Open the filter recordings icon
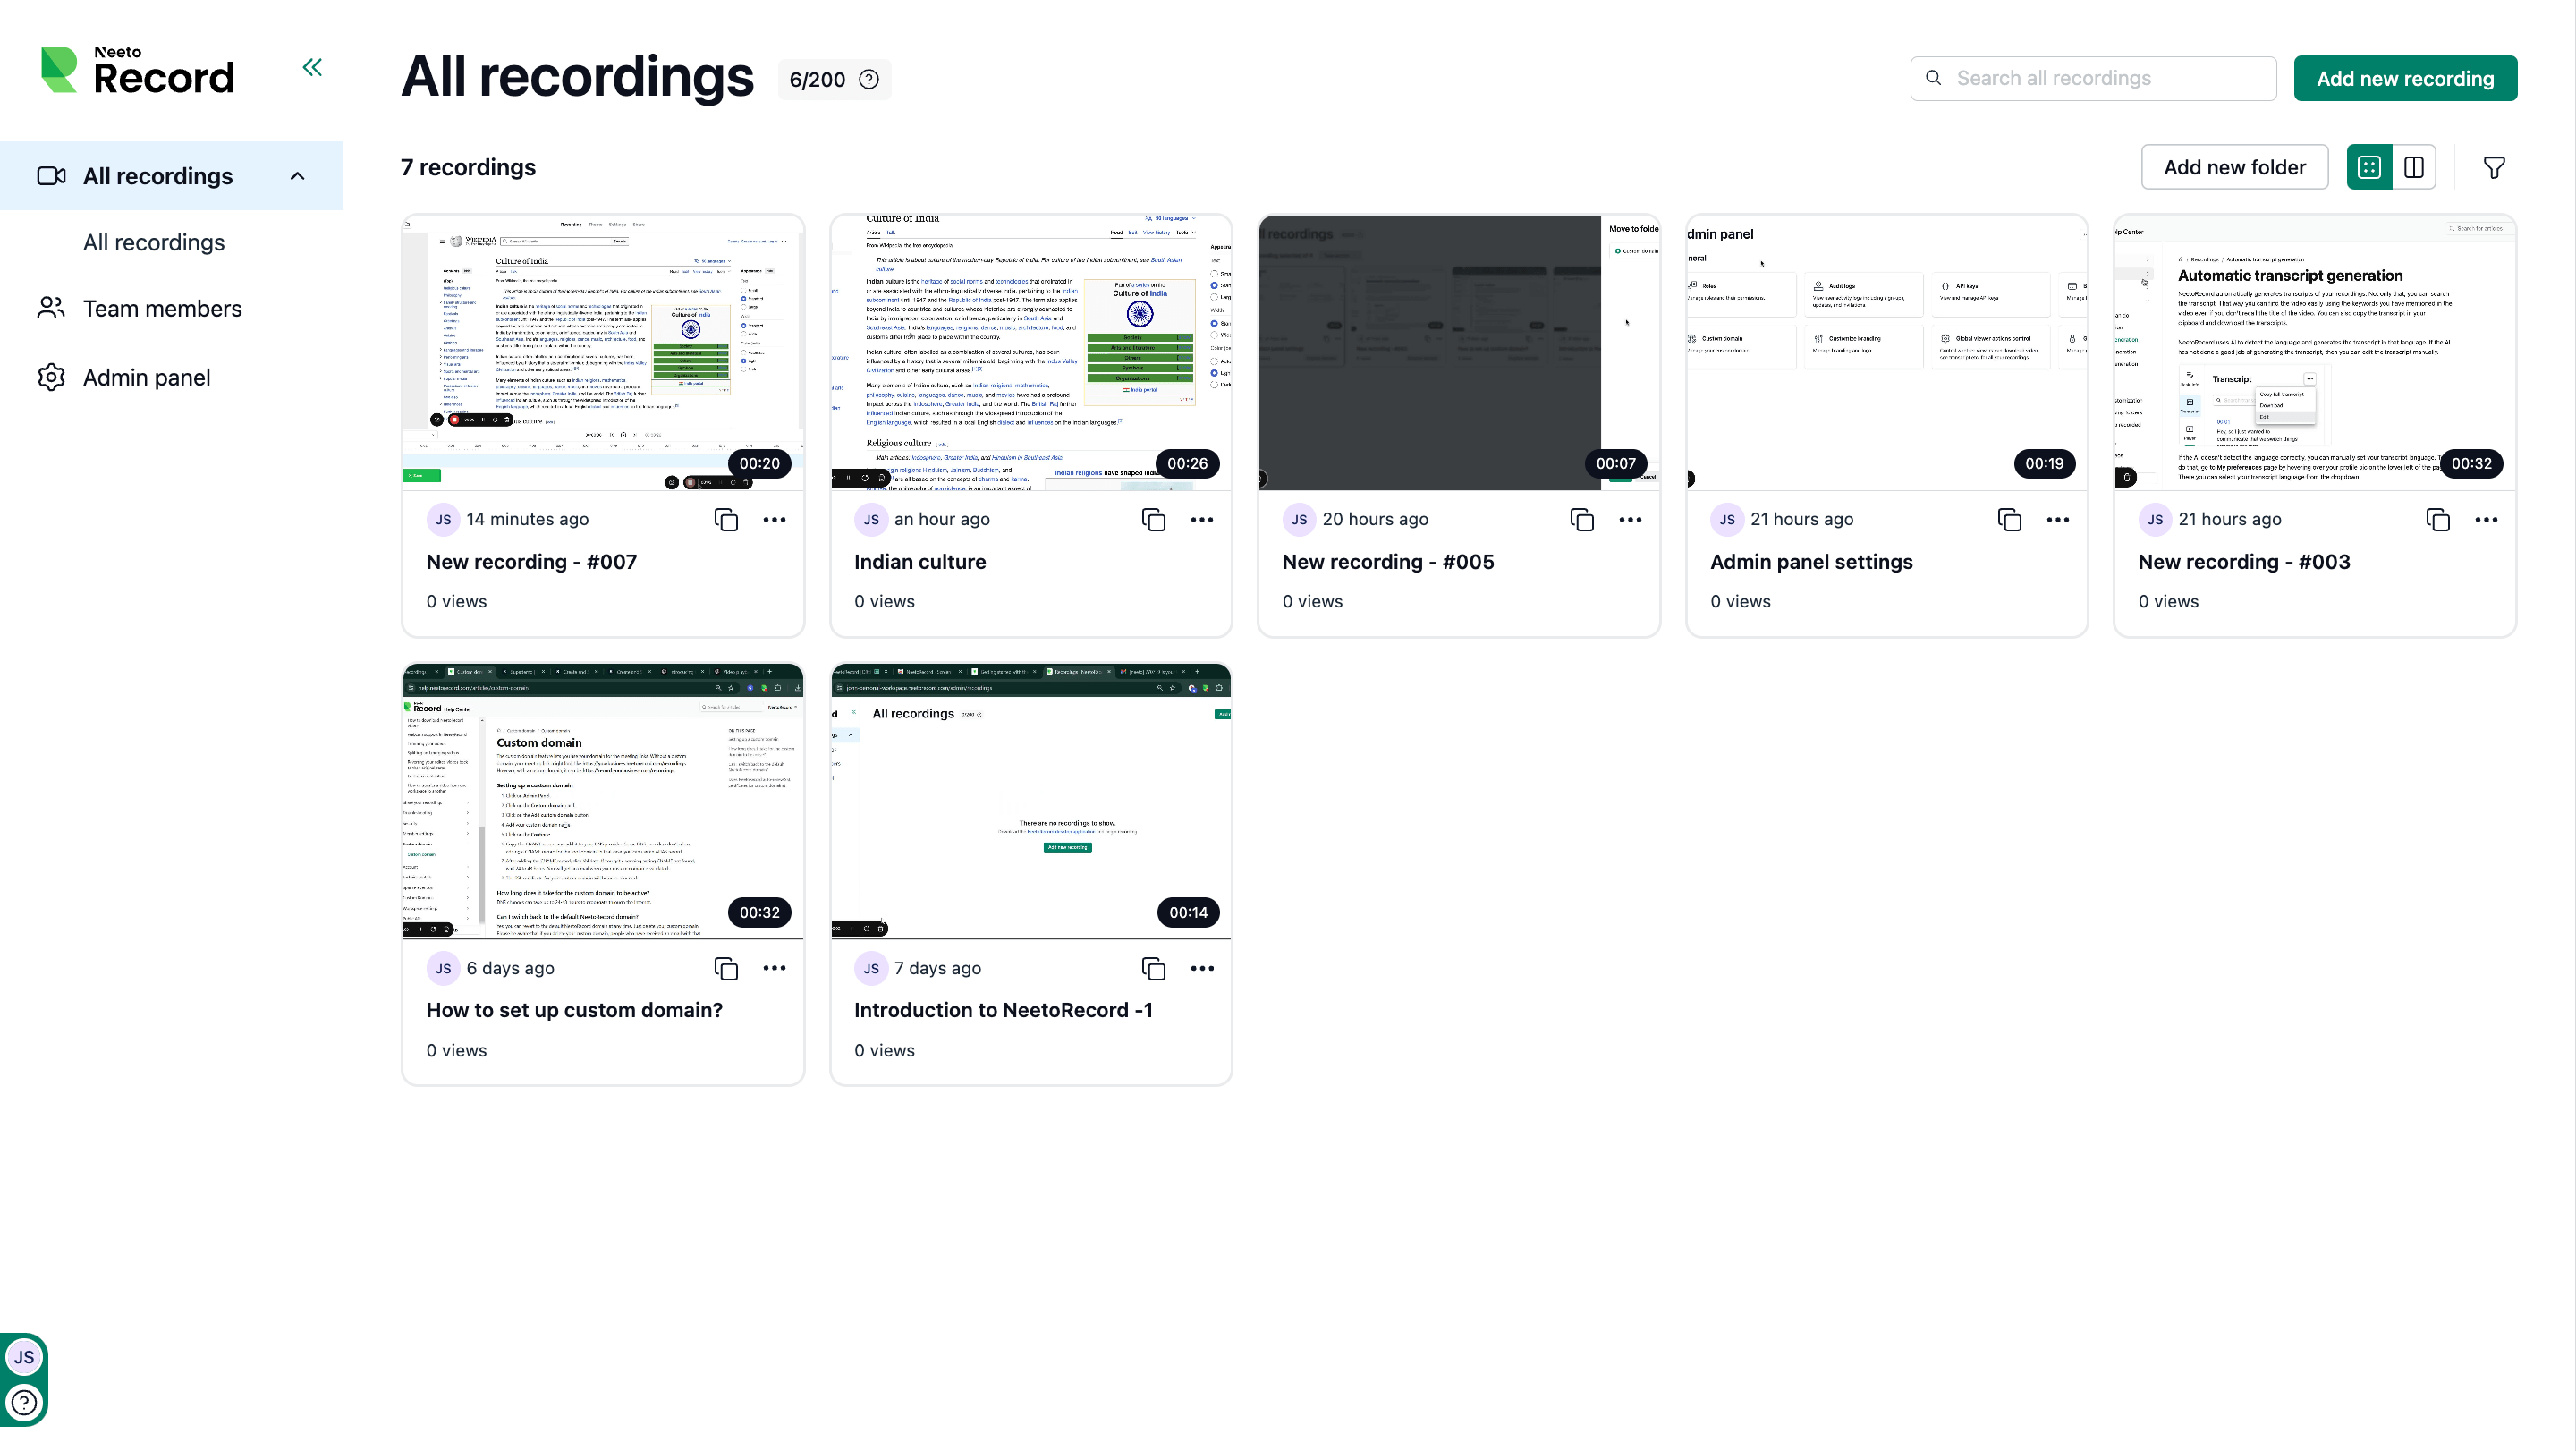 tap(2493, 167)
